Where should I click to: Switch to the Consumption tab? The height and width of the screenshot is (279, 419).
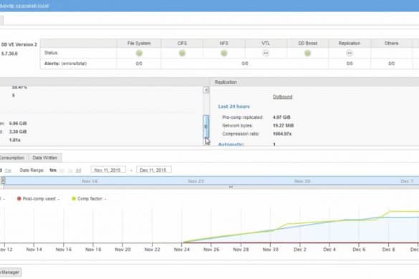(12, 158)
